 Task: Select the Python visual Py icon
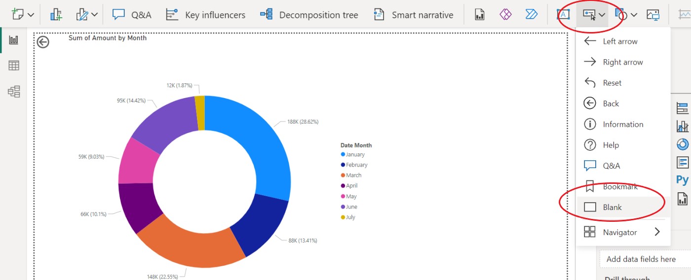click(x=683, y=179)
